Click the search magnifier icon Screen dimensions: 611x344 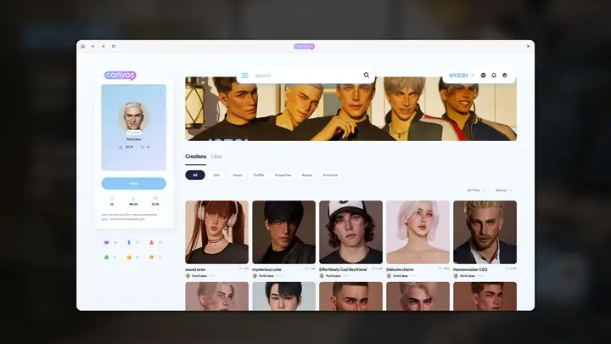pyautogui.click(x=367, y=75)
